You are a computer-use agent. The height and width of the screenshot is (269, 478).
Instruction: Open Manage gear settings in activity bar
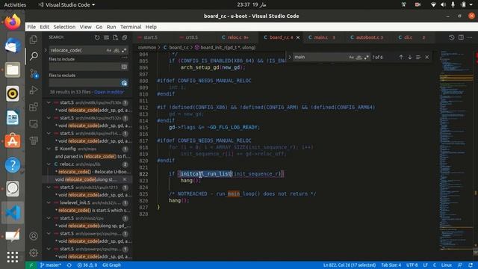(x=34, y=253)
